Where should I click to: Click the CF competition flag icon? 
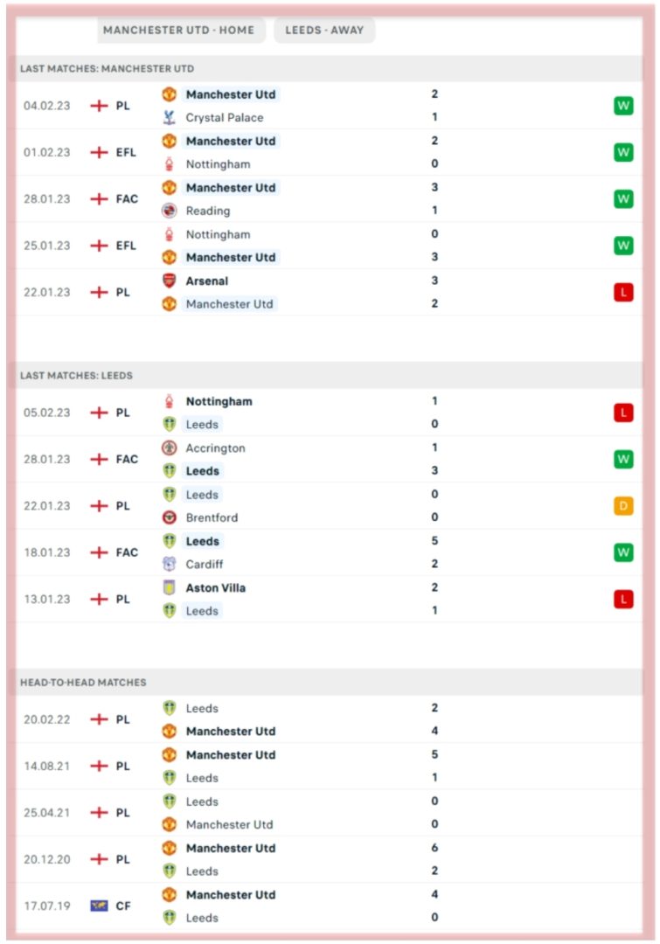[x=99, y=906]
